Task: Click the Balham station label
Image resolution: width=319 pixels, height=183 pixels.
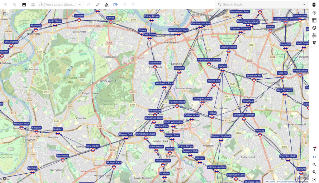Action: [x=222, y=66]
